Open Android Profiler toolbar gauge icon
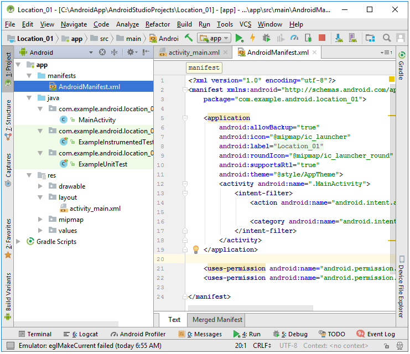 (x=294, y=38)
